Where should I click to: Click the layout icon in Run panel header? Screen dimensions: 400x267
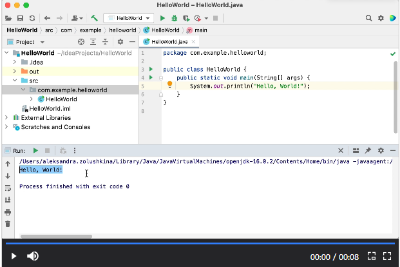point(356,151)
